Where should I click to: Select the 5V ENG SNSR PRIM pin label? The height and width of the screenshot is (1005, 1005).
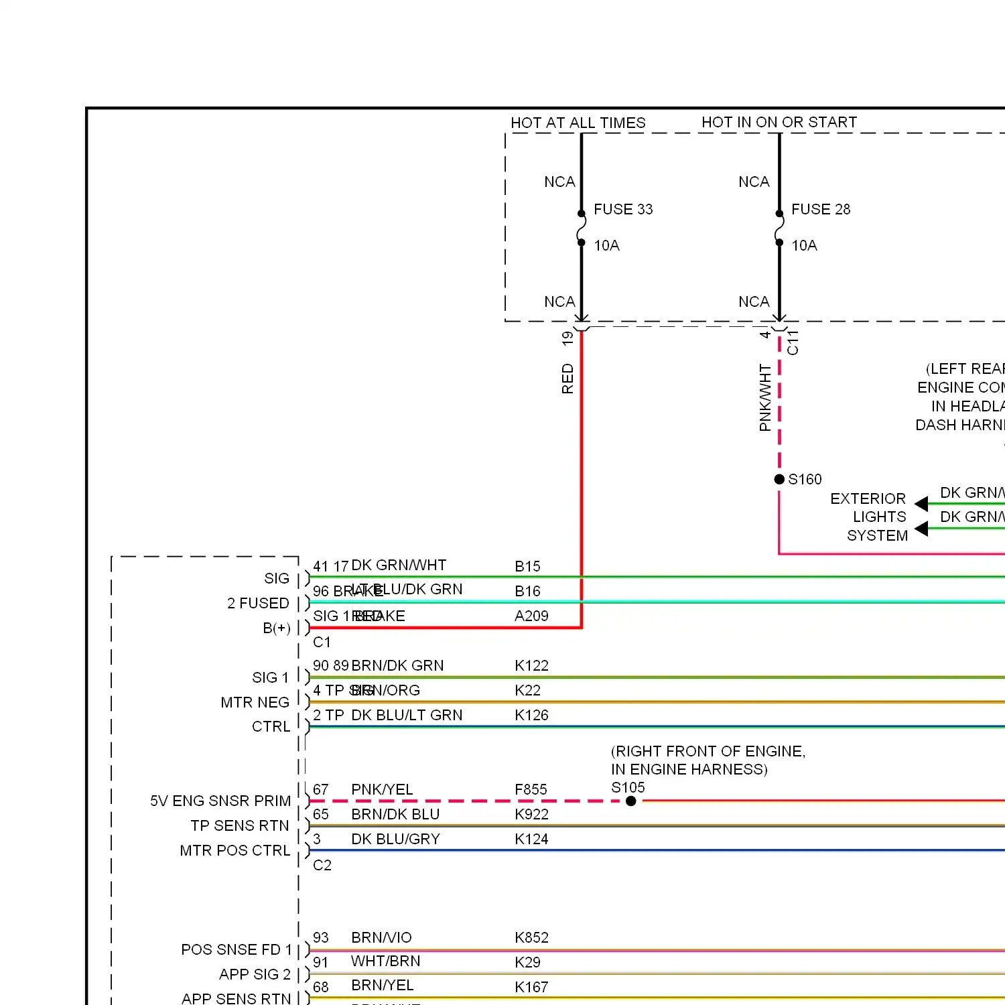[x=220, y=801]
